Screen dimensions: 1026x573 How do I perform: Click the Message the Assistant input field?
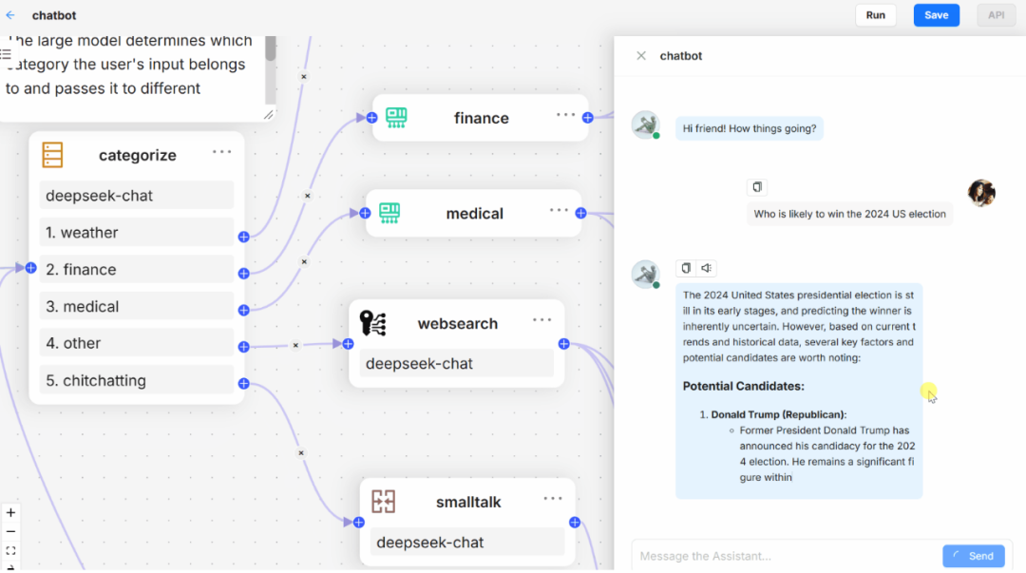[786, 556]
